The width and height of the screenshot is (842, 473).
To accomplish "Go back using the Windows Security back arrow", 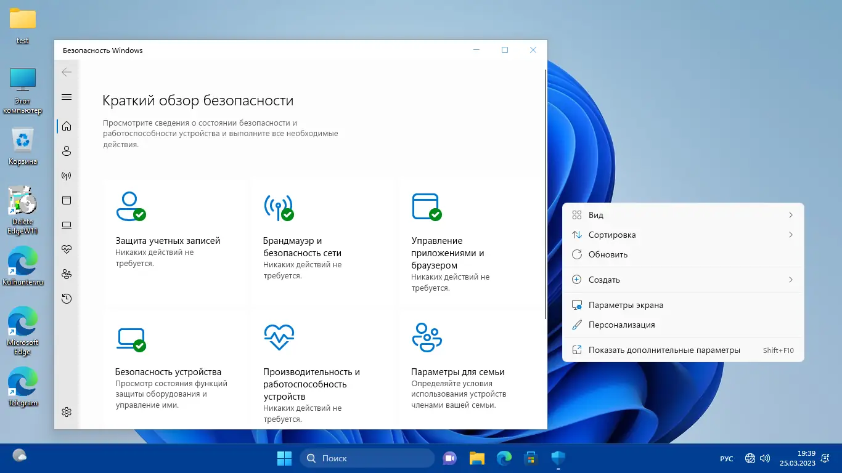I will click(67, 72).
